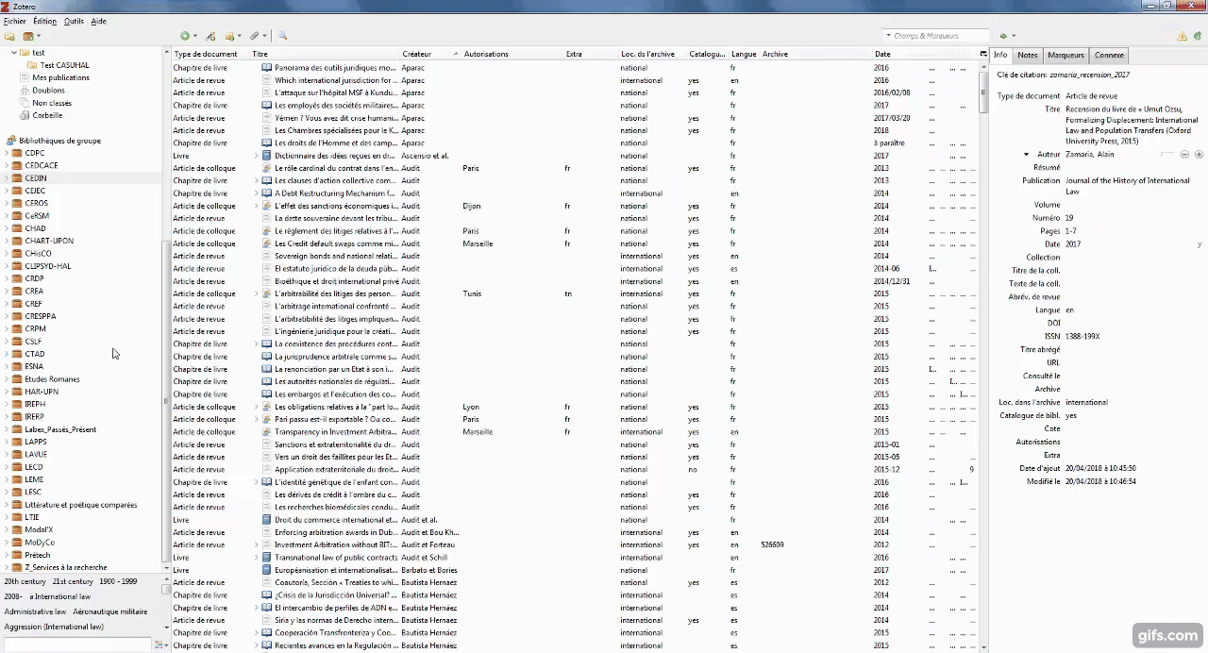Click the tag filter text field

76,645
